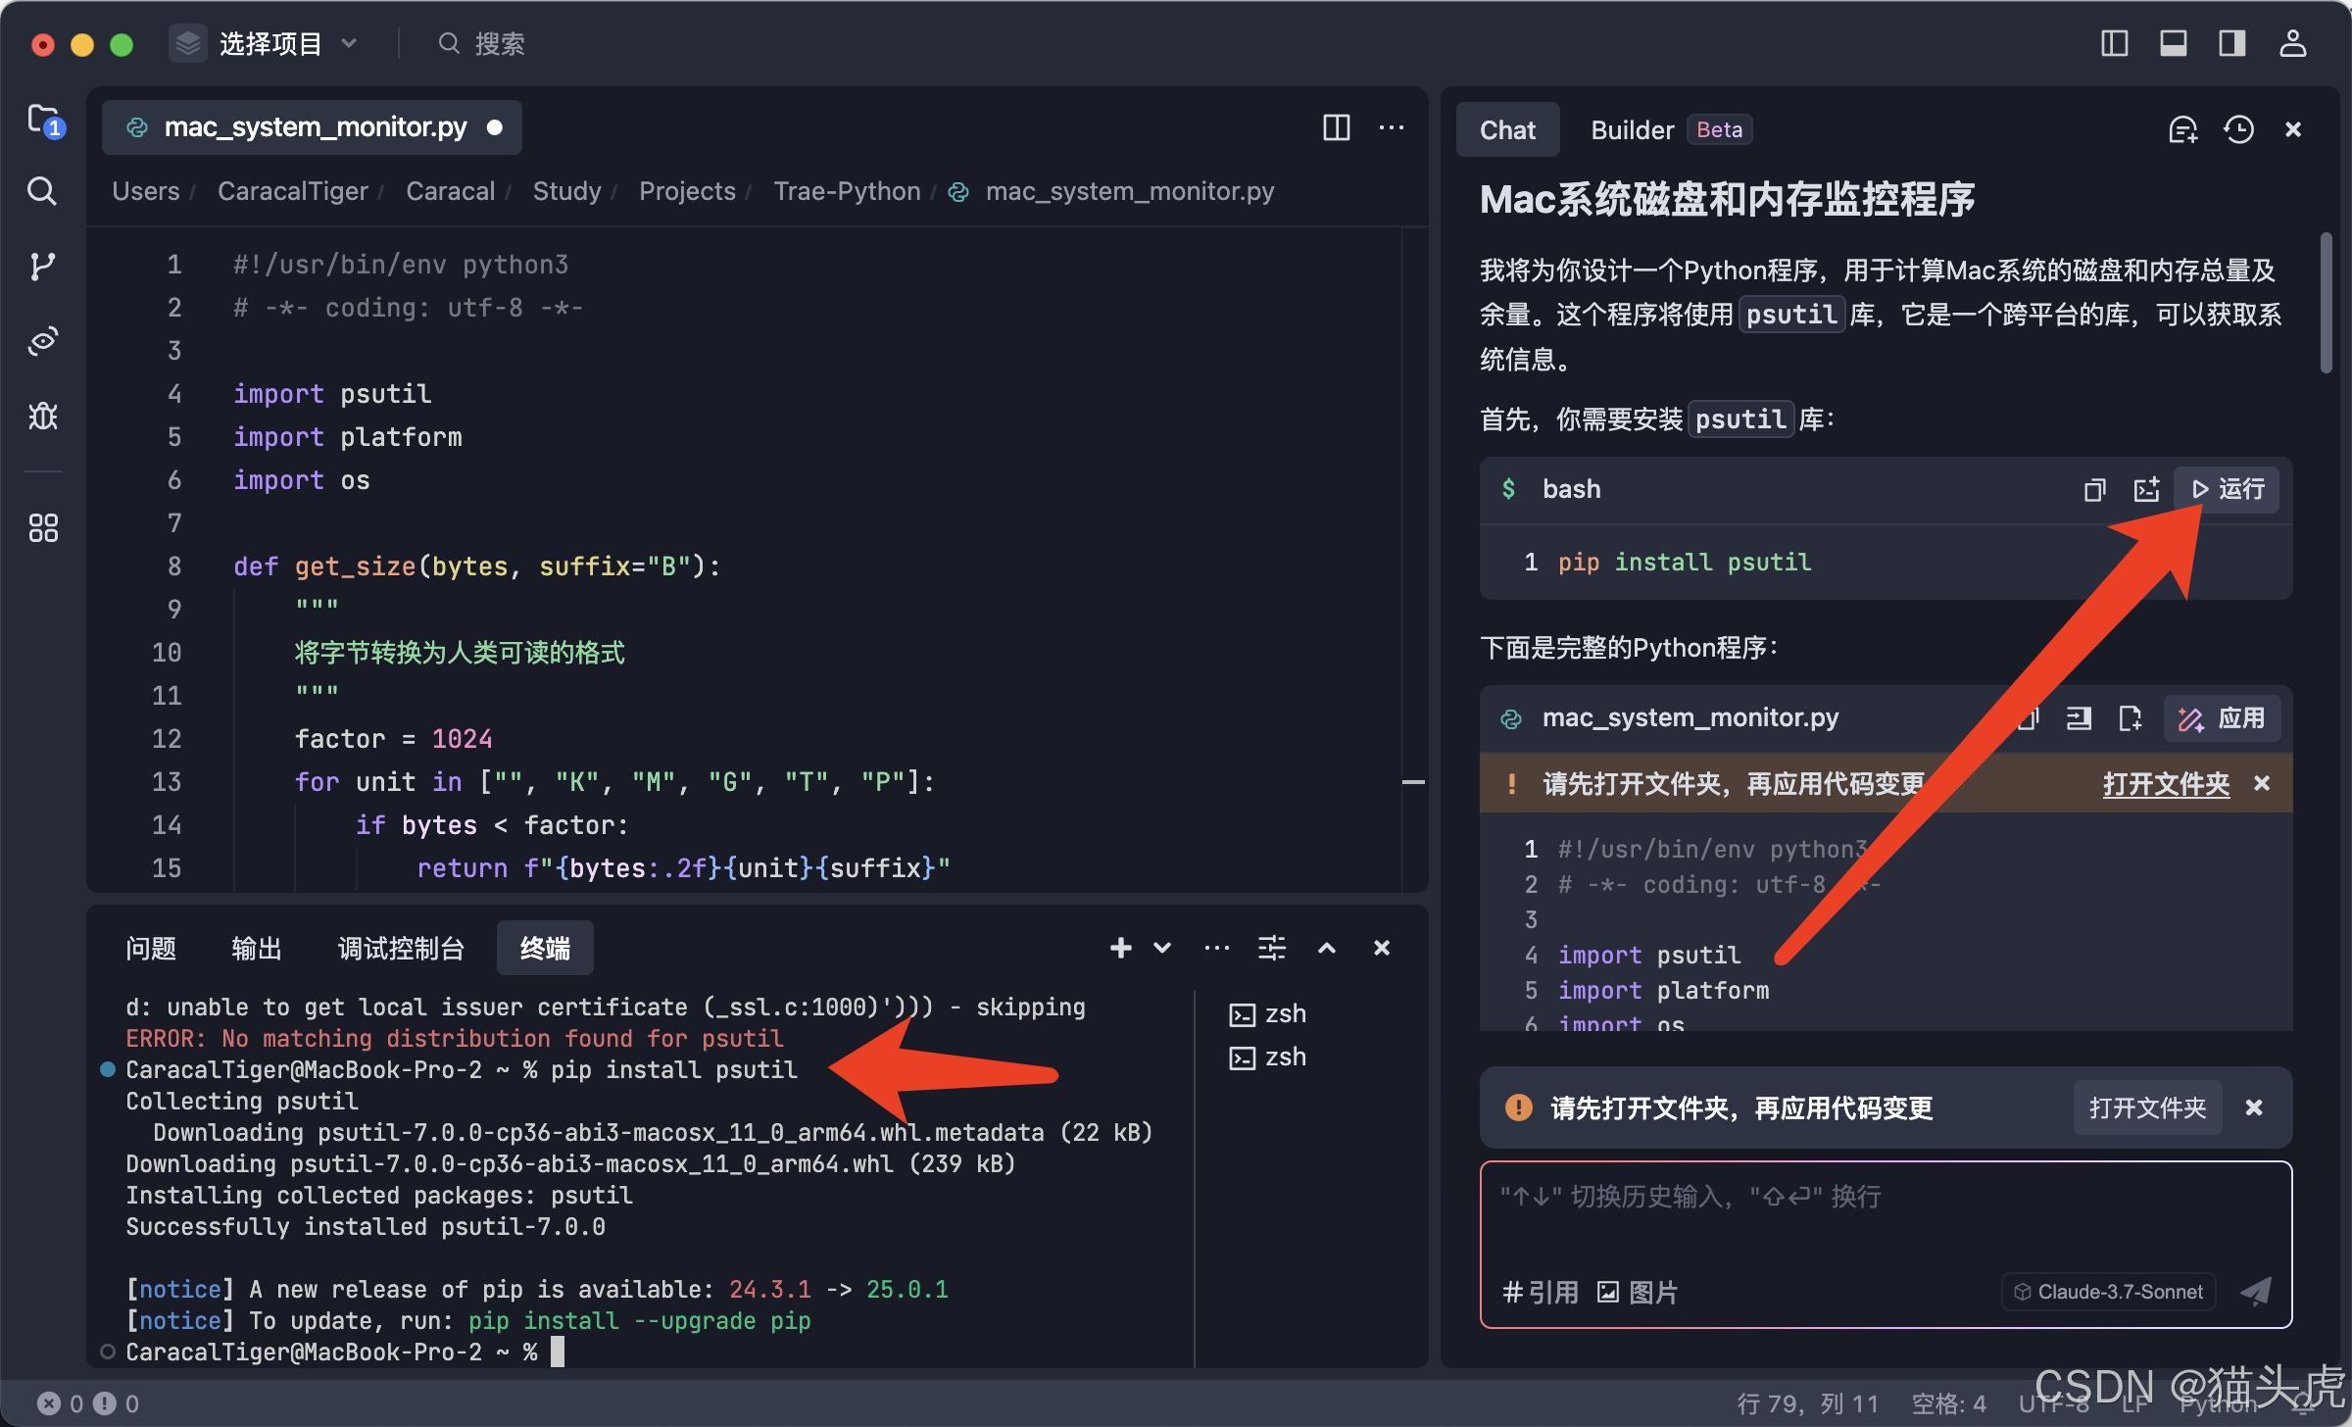The width and height of the screenshot is (2352, 1427).
Task: Start a new chat icon
Action: click(x=2182, y=129)
